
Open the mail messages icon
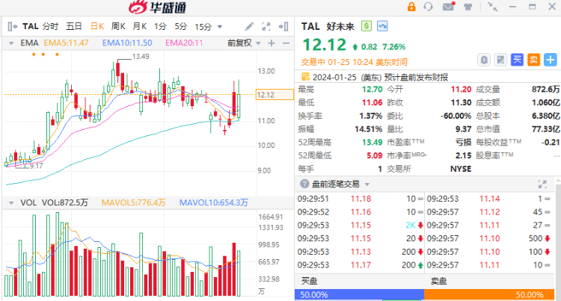(449, 7)
